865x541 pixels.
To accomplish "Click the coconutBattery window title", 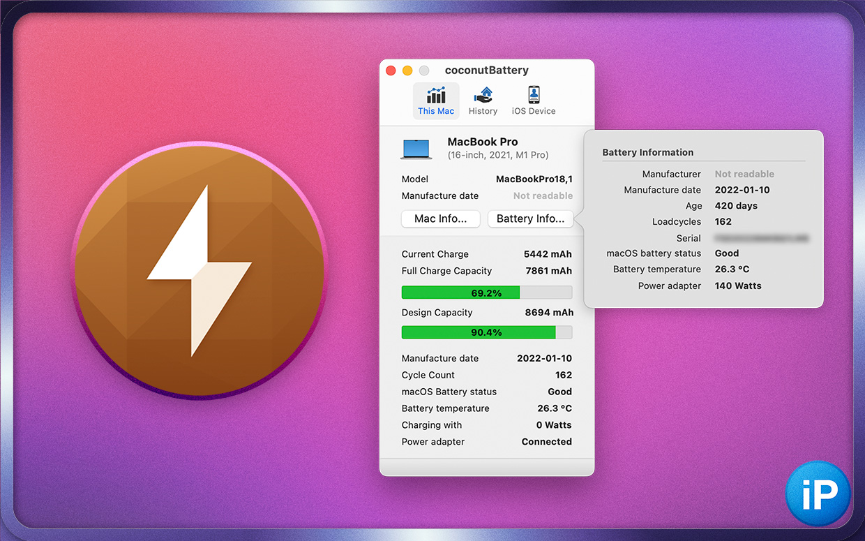I will (486, 71).
